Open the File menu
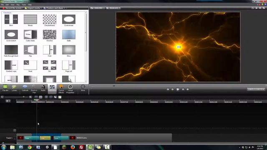 coord(3,5)
